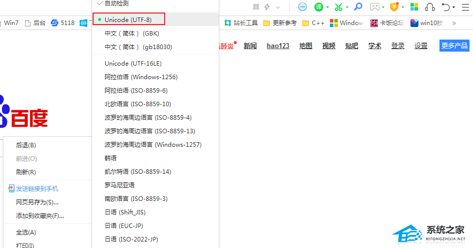Open the 站长工具 bookmark
473x248 pixels.
[x=241, y=23]
